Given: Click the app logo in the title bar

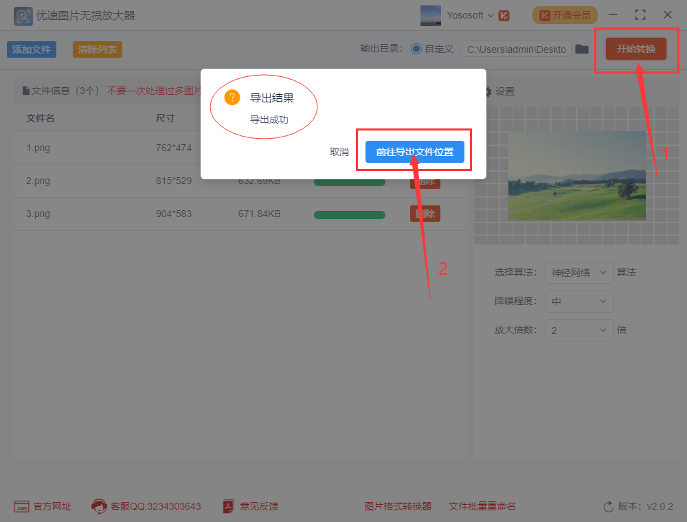Looking at the screenshot, I should [x=23, y=15].
